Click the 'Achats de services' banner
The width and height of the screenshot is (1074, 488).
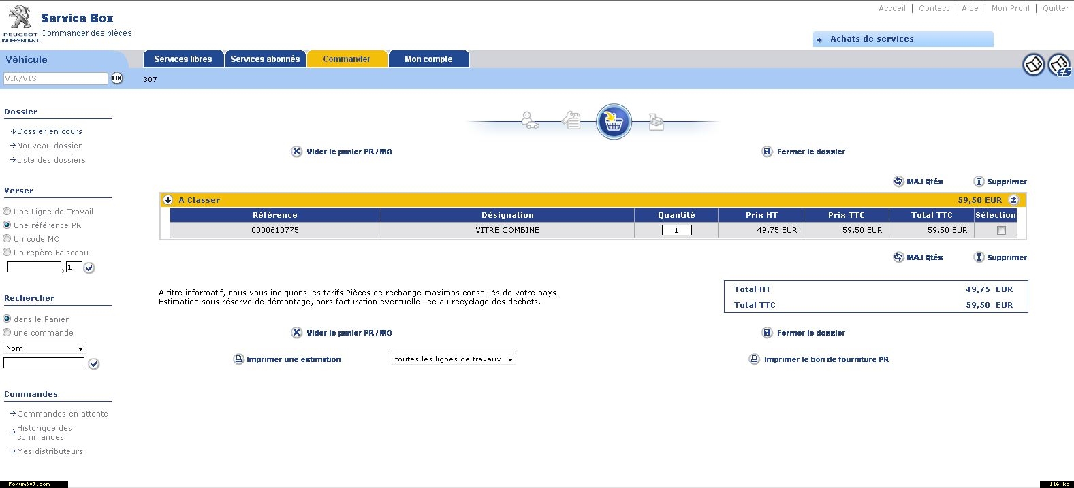pos(902,39)
